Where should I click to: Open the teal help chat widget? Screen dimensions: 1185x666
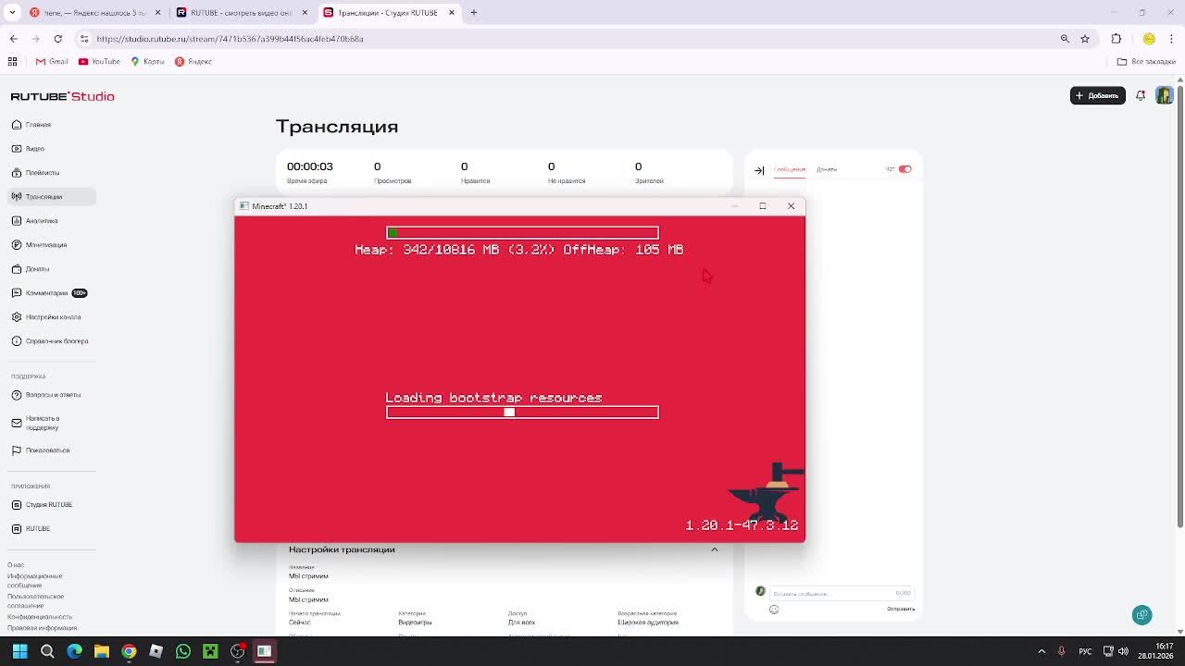tap(1142, 615)
